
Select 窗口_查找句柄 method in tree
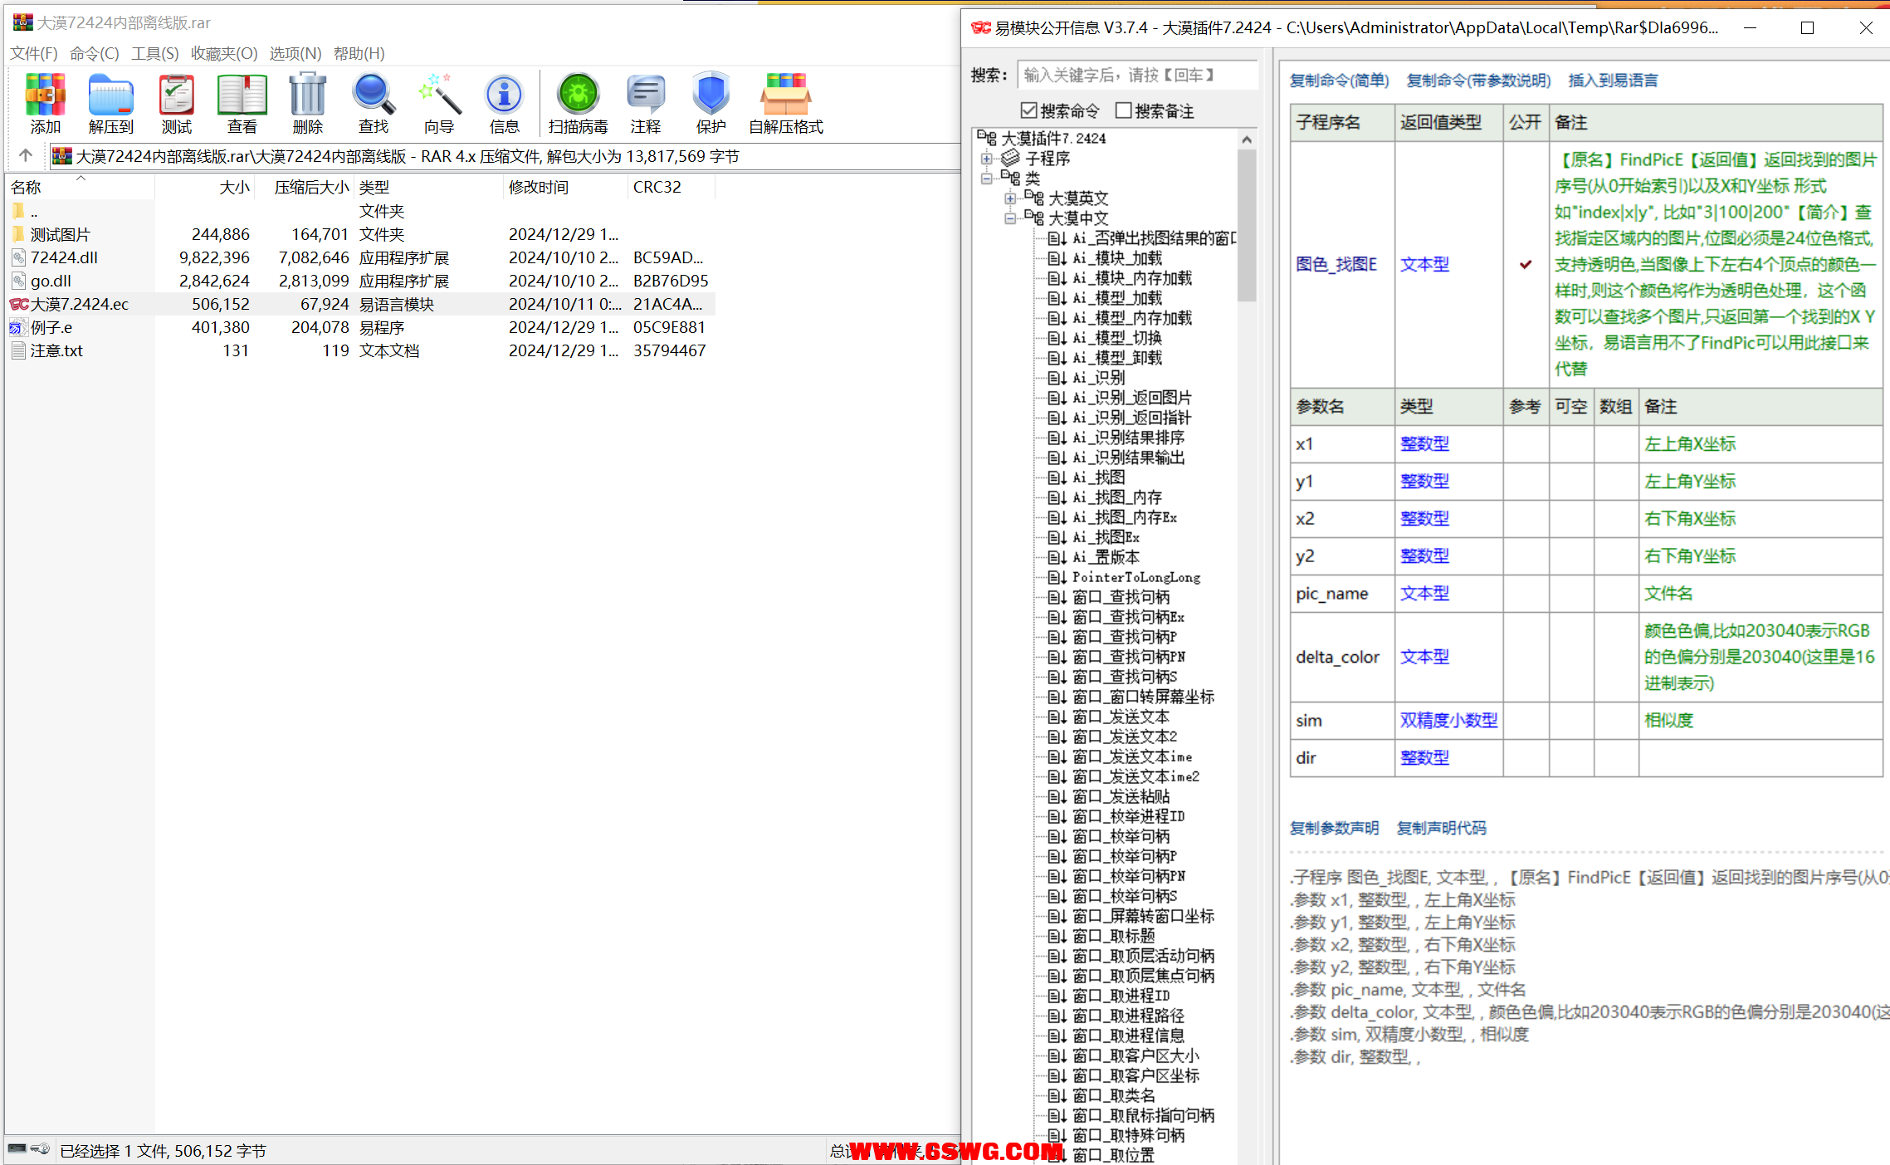[1121, 596]
